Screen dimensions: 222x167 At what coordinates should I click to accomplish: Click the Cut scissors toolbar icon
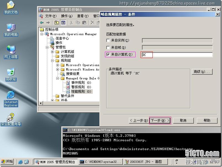point(71,23)
